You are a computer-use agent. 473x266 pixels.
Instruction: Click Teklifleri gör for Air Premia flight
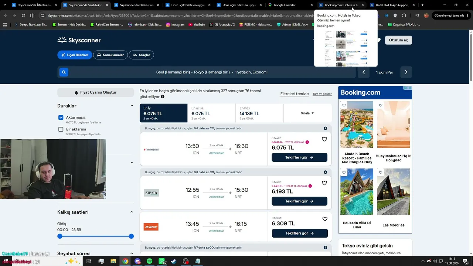(x=299, y=157)
